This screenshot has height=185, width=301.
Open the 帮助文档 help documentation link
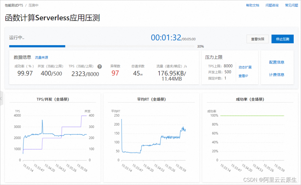pyautogui.click(x=253, y=5)
